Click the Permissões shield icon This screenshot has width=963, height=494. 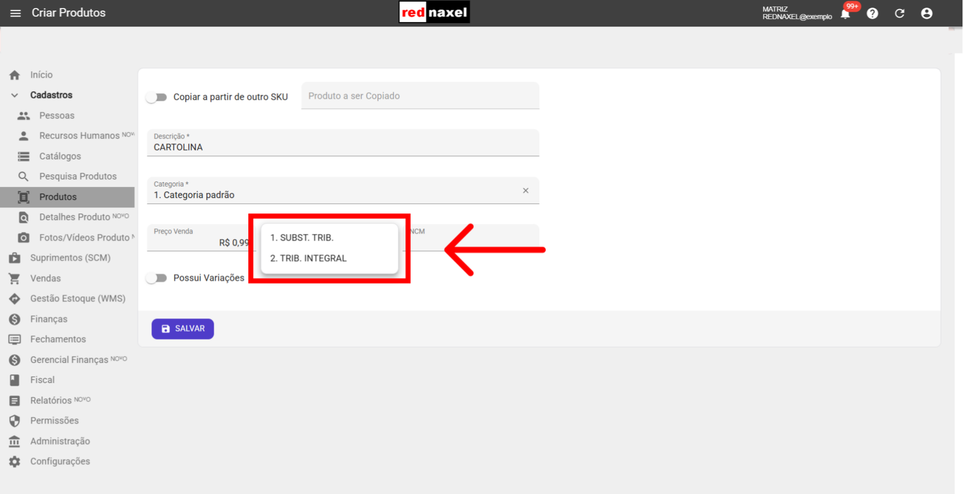pos(15,421)
